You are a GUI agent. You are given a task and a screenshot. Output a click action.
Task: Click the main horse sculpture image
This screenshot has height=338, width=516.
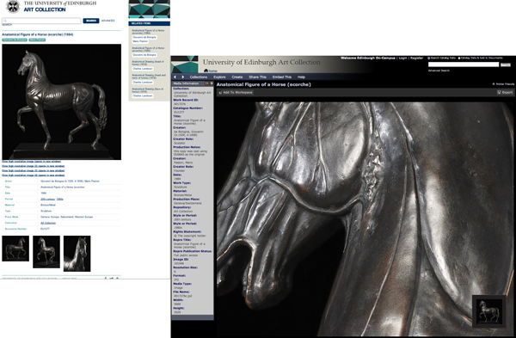click(62, 102)
